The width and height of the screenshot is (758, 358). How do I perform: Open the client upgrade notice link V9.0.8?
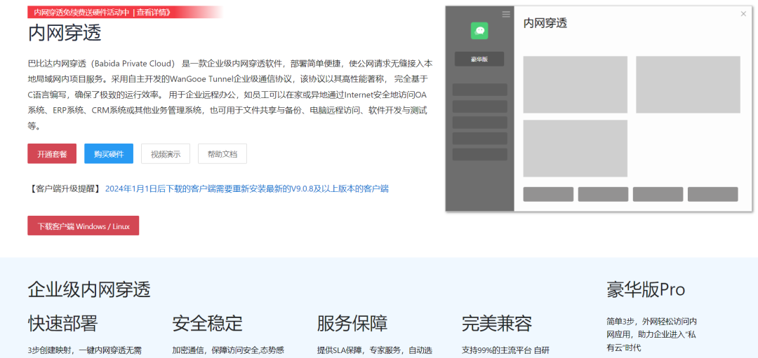pyautogui.click(x=247, y=188)
